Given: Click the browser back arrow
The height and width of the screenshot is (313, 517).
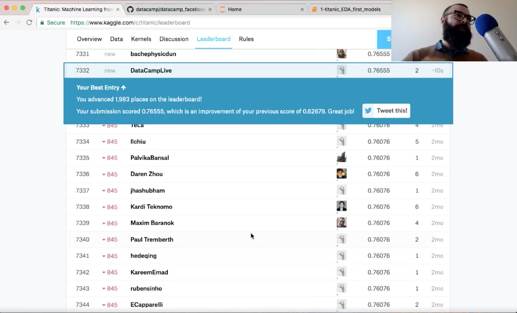Looking at the screenshot, I should coord(6,22).
